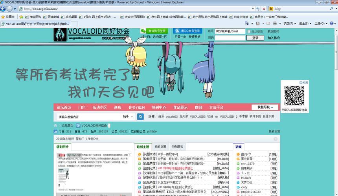
Task: Switch to 最新回复 tab
Action: click(161, 146)
